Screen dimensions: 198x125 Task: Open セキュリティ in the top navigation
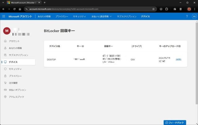click(x=80, y=16)
